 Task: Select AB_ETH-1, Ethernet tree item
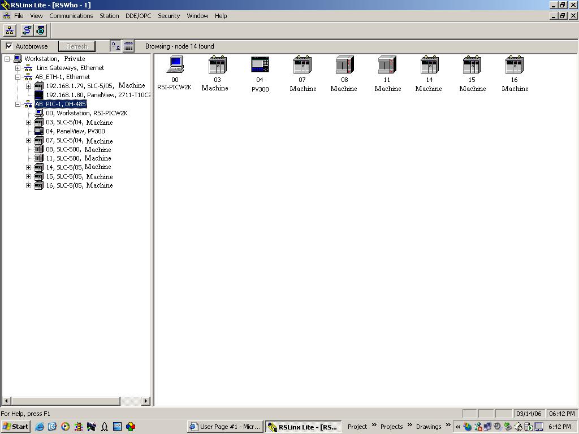point(62,77)
